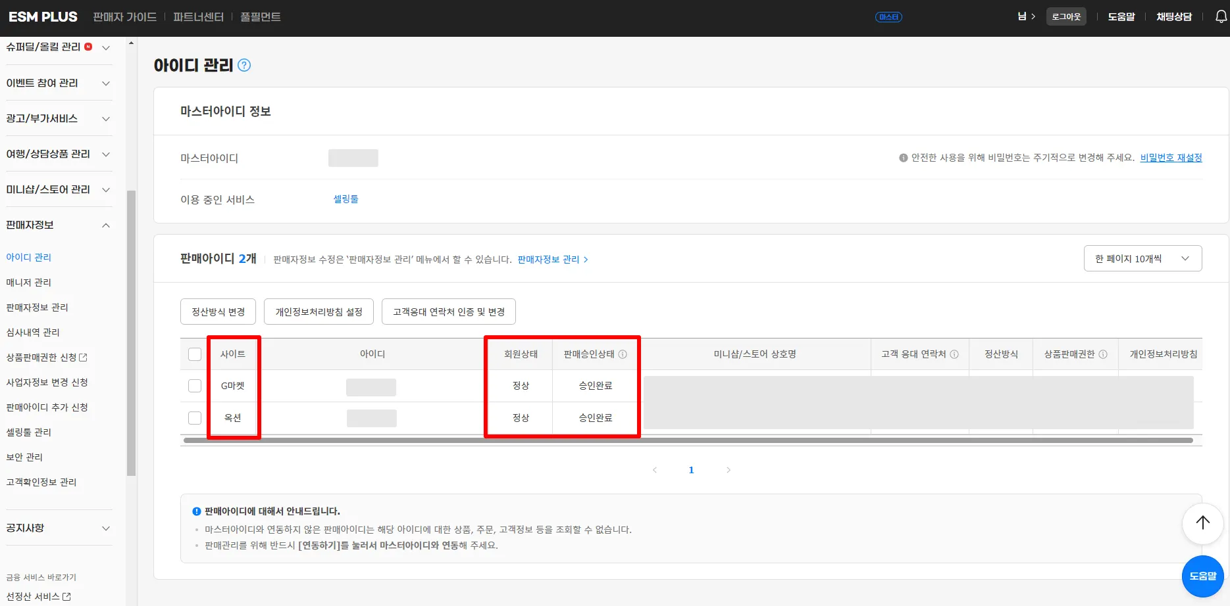Open the blue 도움말 floating button

(x=1203, y=576)
